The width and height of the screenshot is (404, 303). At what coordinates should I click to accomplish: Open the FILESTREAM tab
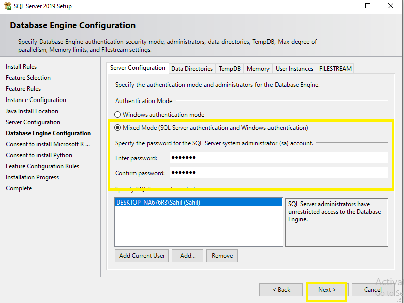point(335,69)
